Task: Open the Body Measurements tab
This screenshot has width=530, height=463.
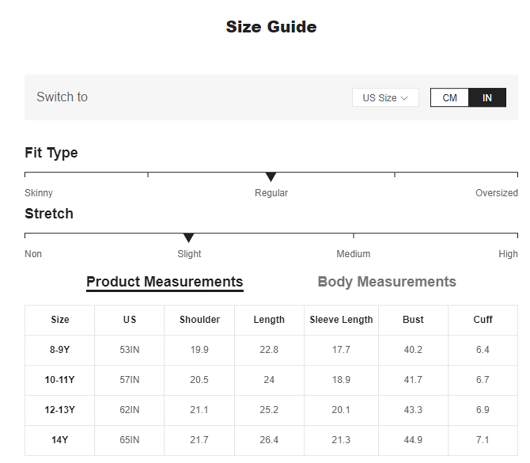Action: [387, 281]
